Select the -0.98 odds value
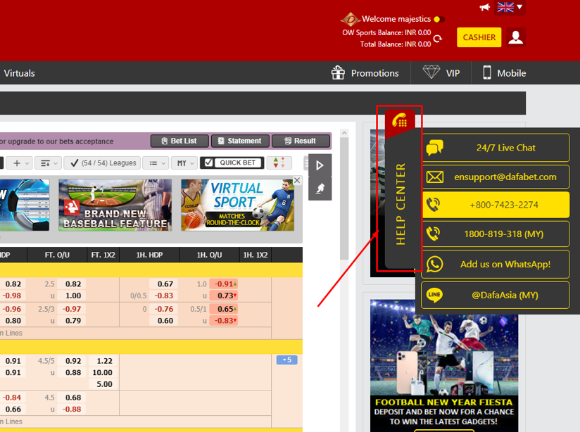The height and width of the screenshot is (432, 580). click(x=12, y=296)
